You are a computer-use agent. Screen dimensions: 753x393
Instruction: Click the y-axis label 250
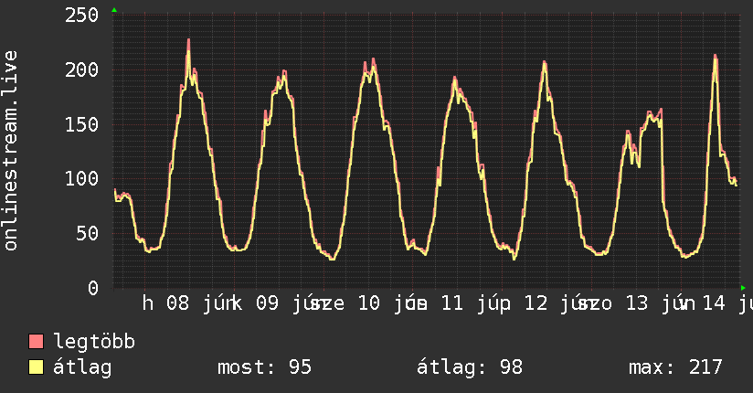pyautogui.click(x=81, y=16)
